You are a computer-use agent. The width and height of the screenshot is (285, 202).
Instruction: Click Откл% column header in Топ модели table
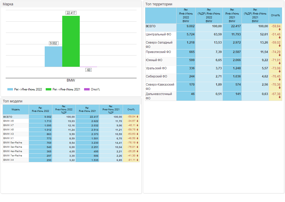[x=131, y=110]
